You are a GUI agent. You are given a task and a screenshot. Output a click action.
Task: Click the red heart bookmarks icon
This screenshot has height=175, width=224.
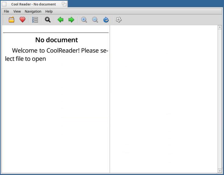coord(22,20)
